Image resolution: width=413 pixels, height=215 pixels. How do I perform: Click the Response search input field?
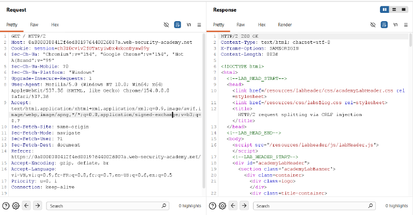coord(314,206)
